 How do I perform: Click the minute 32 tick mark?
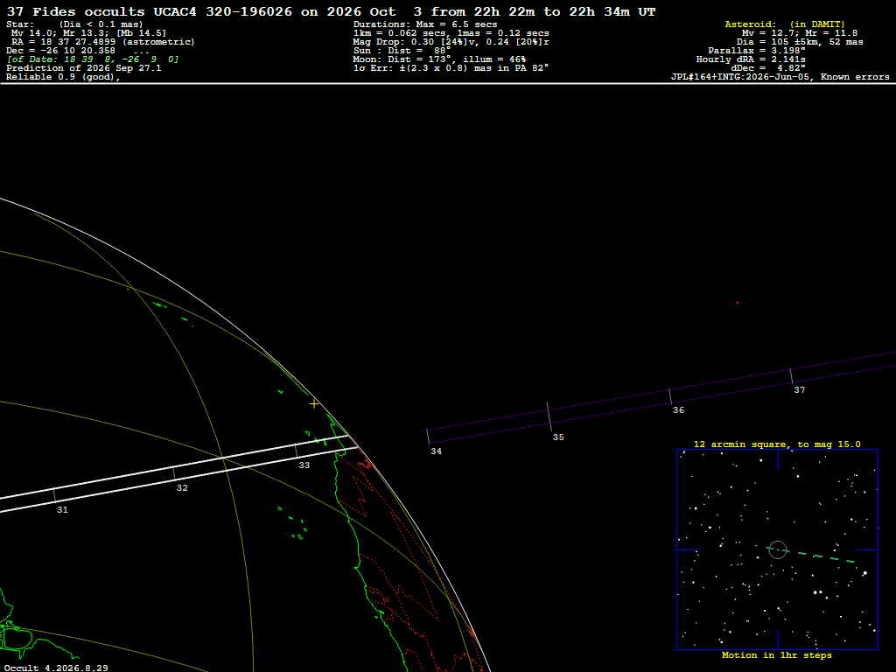click(174, 473)
